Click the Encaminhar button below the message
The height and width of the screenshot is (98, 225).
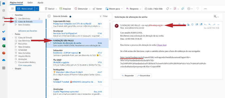[144, 76]
